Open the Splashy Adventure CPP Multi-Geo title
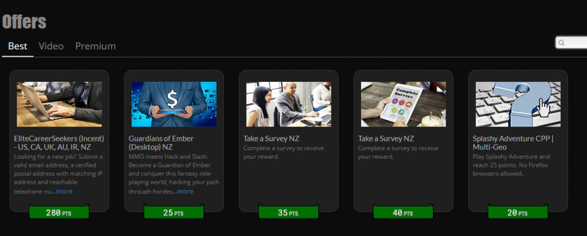 (x=513, y=143)
